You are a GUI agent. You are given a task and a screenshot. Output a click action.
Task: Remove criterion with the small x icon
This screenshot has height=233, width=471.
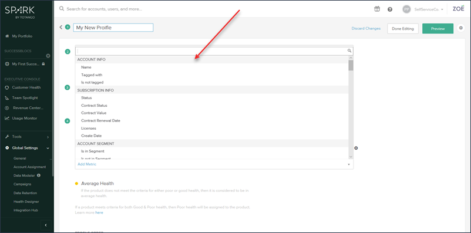point(356,148)
